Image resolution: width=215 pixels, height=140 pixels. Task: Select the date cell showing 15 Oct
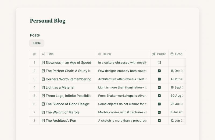[x=177, y=71]
